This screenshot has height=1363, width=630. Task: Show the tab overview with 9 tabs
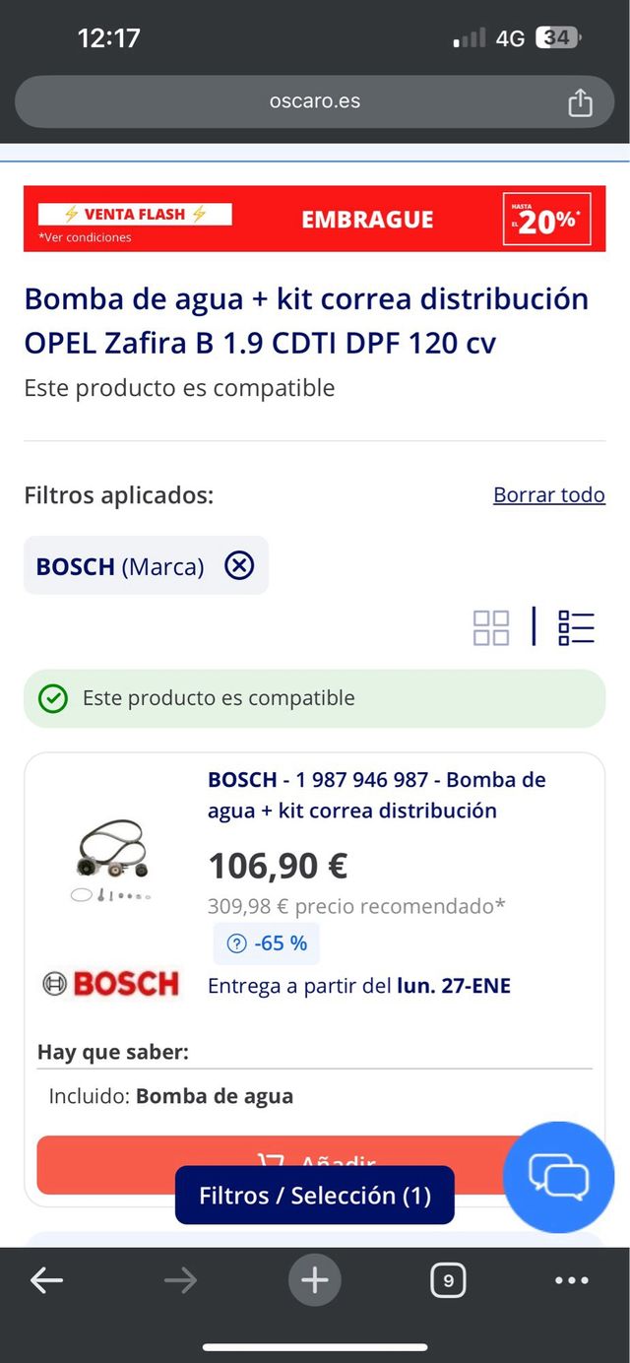[448, 1279]
